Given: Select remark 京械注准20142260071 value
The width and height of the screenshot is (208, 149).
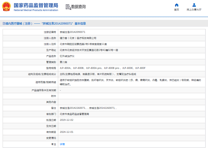Looking at the screenshot, I should tap(88, 108).
